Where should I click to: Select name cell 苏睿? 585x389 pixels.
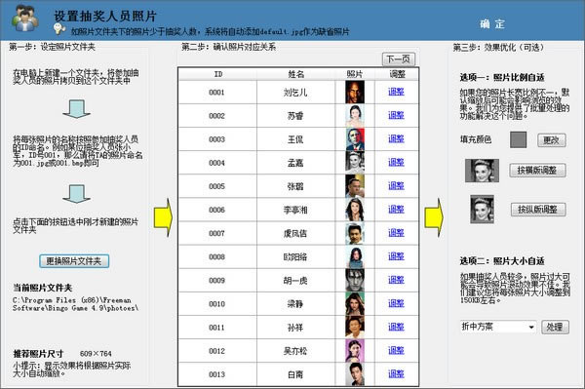[295, 116]
